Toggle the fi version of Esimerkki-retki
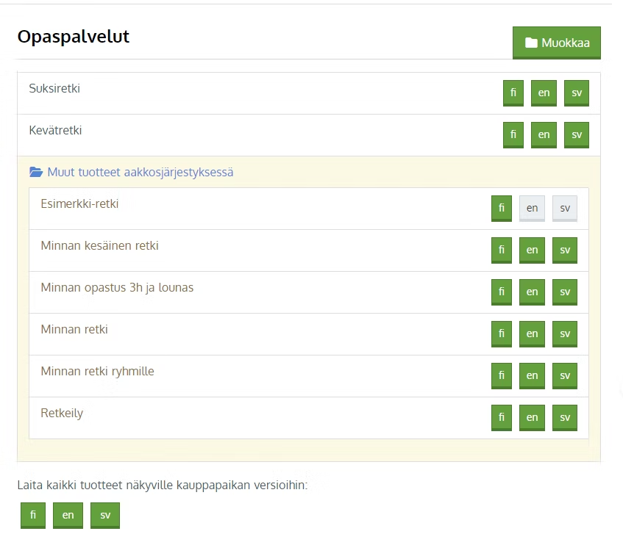Screen dimensions: 623x545 tap(502, 209)
